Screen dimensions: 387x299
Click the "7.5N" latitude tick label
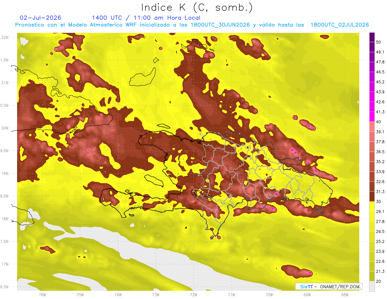[x=5, y=242]
